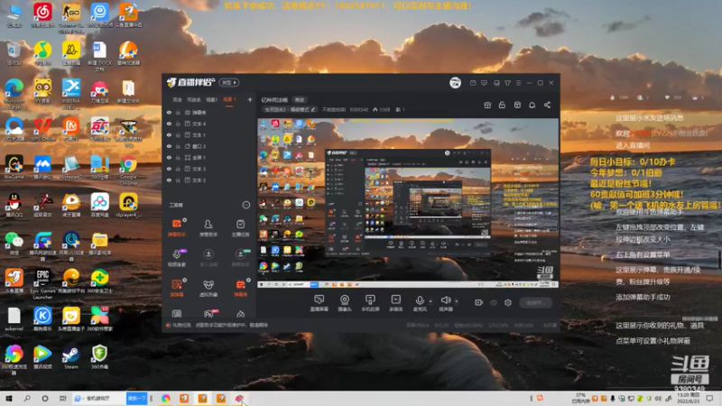722x406 pixels.
Task: Open the Epic Games Launcher desktop shortcut
Action: (x=42, y=283)
